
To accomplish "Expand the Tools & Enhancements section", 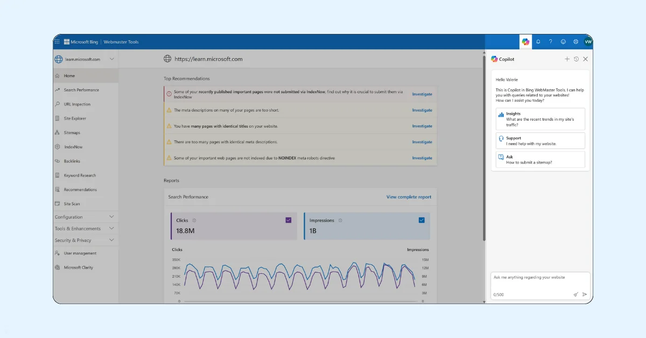I will coord(86,229).
